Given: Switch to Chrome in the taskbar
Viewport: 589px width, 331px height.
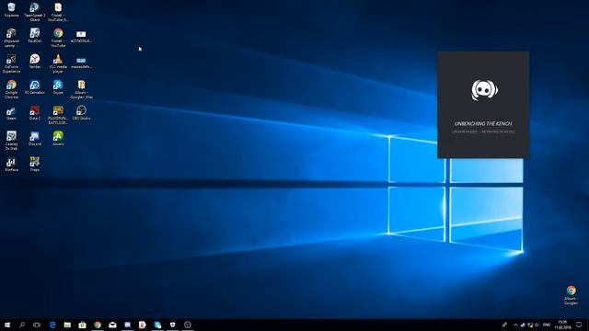Looking at the screenshot, I should (98, 325).
